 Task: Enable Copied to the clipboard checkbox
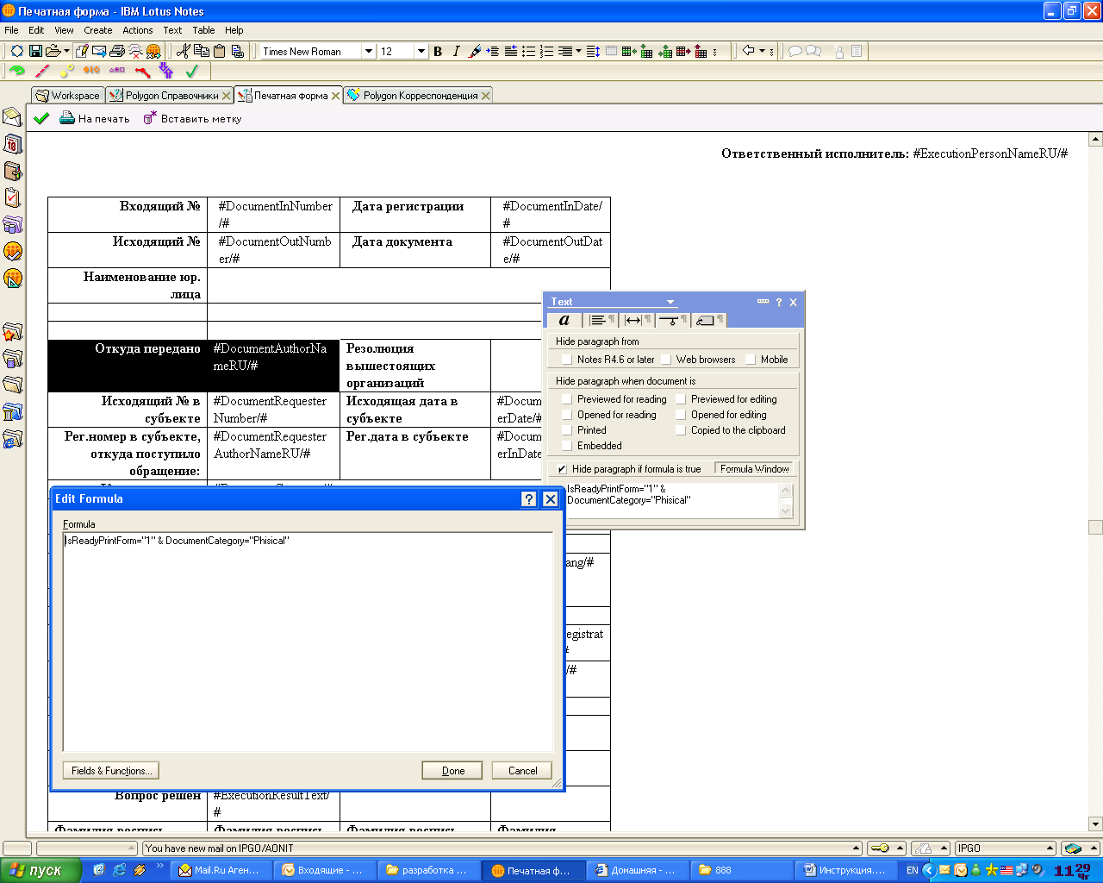point(680,430)
